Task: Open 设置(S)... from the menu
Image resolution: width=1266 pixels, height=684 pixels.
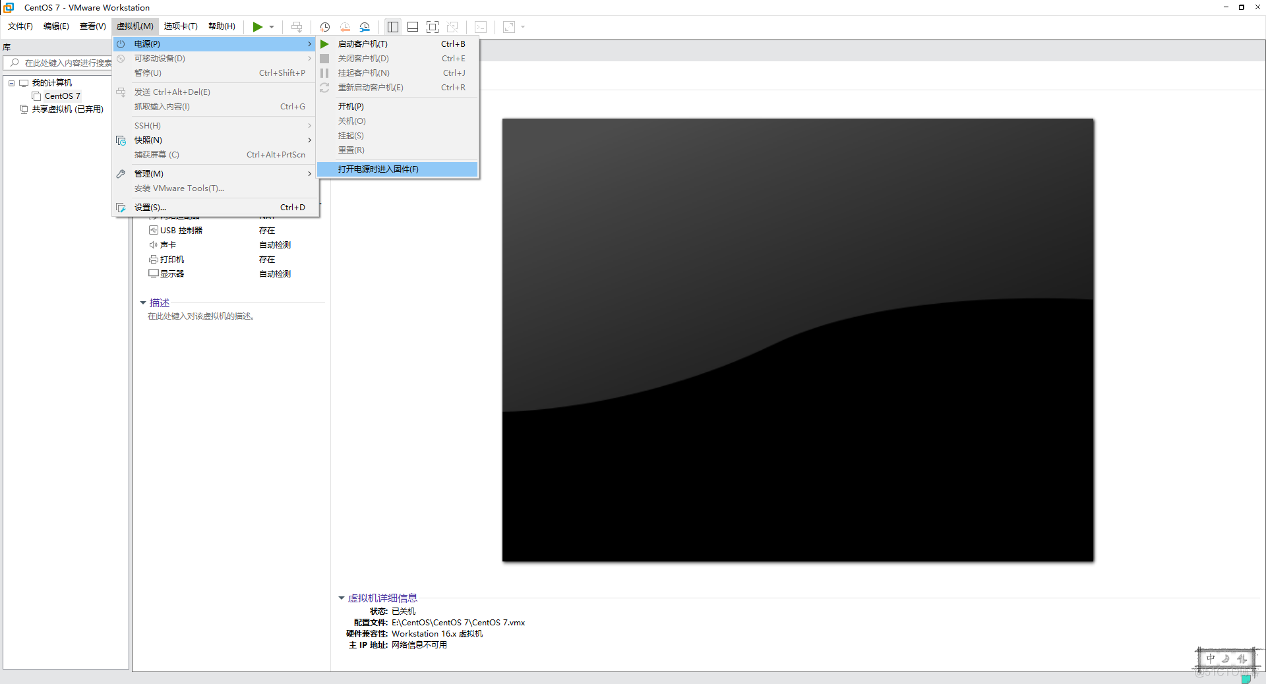Action: (x=214, y=208)
